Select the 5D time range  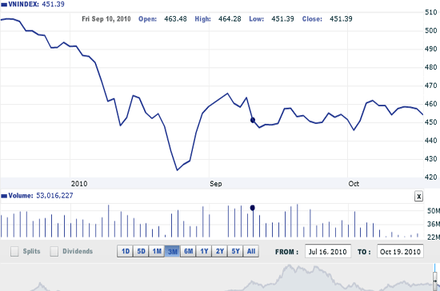(x=141, y=251)
